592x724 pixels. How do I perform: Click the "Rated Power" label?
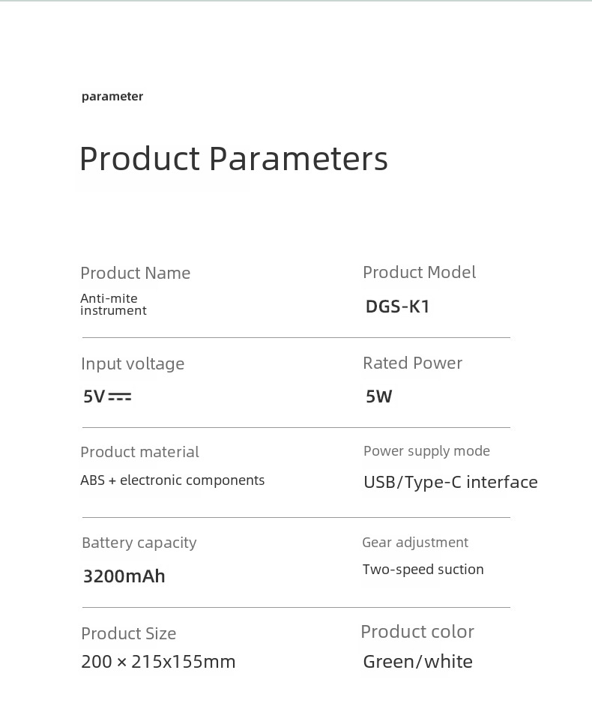[412, 363]
